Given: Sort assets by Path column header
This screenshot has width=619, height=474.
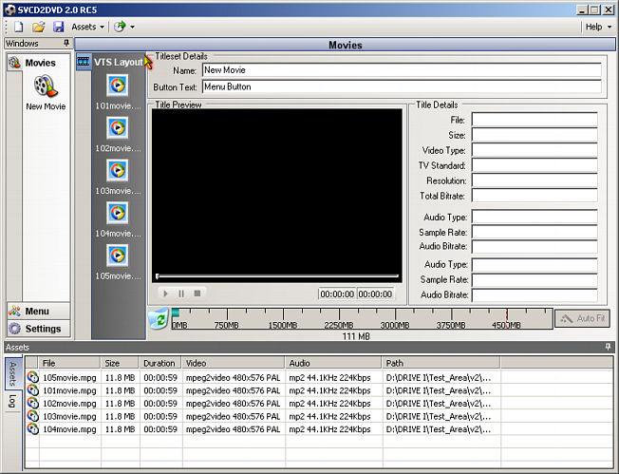Looking at the screenshot, I should (441, 363).
